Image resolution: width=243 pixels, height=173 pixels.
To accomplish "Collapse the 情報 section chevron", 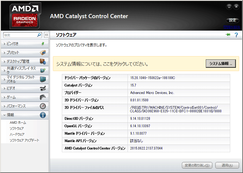I will tap(4, 115).
